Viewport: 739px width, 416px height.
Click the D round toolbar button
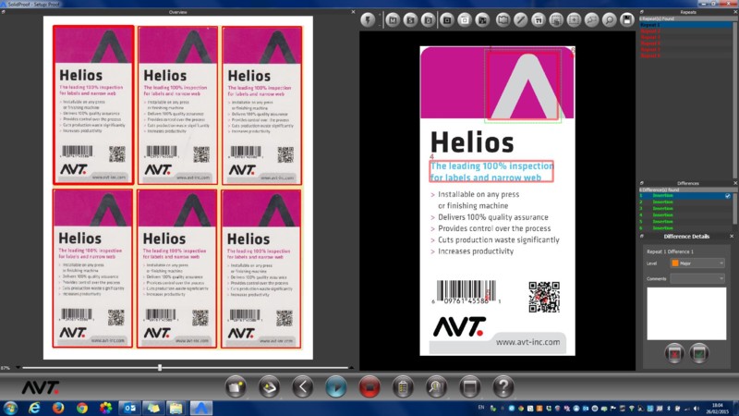click(x=429, y=19)
